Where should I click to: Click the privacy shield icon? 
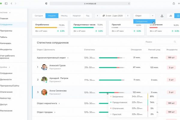click(x=46, y=3)
